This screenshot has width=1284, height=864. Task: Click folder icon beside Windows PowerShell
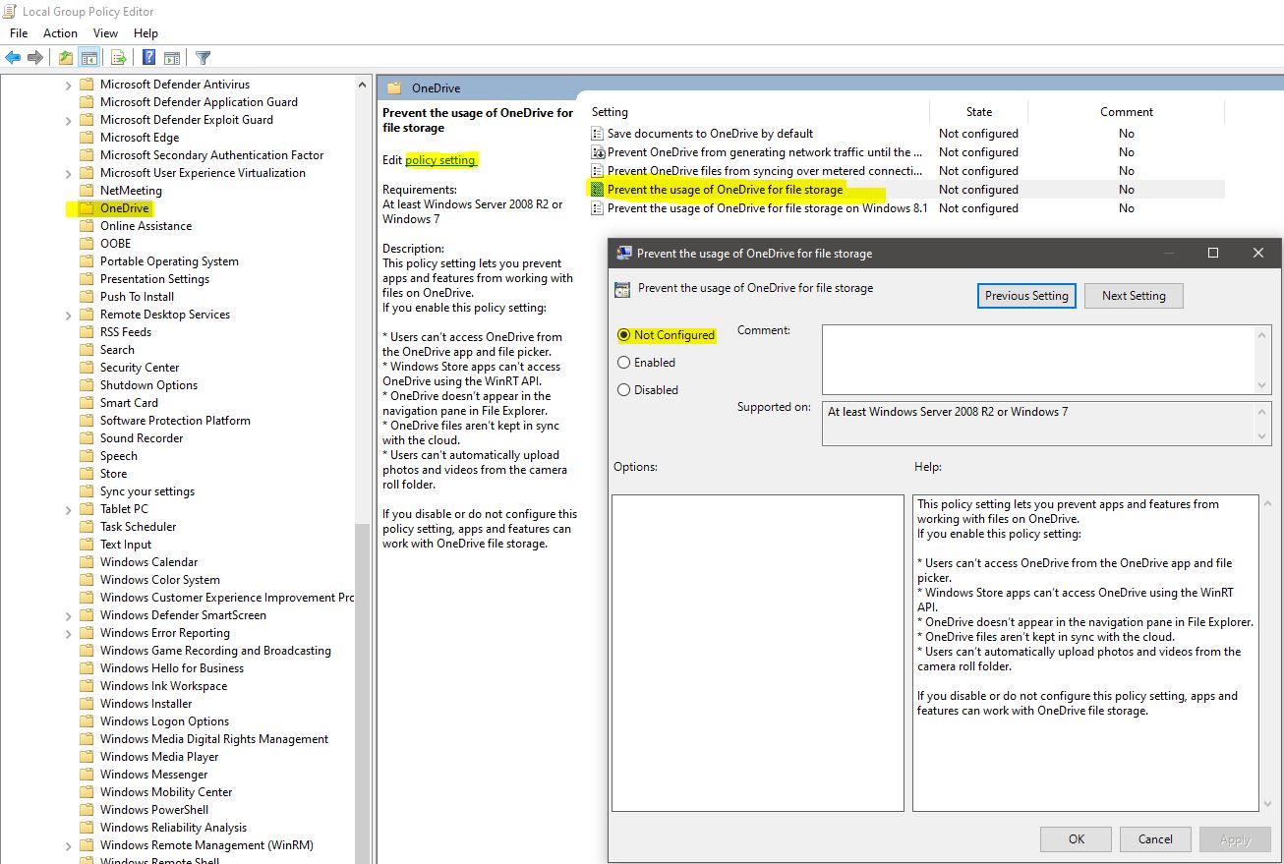click(87, 810)
